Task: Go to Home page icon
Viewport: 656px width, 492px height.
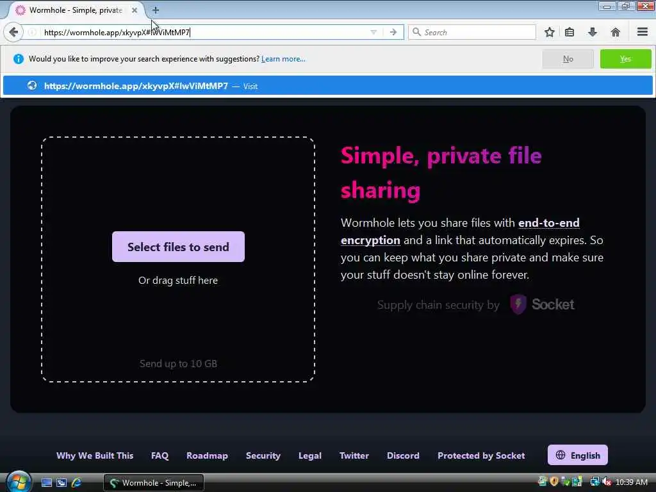Action: point(616,32)
